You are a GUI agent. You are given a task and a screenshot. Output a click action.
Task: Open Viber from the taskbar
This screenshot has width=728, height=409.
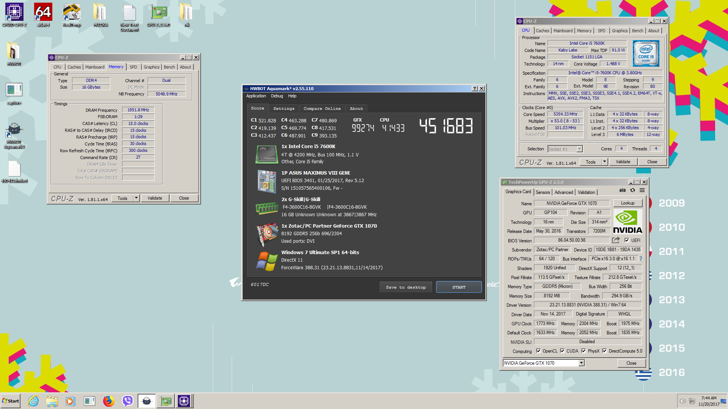click(x=128, y=401)
